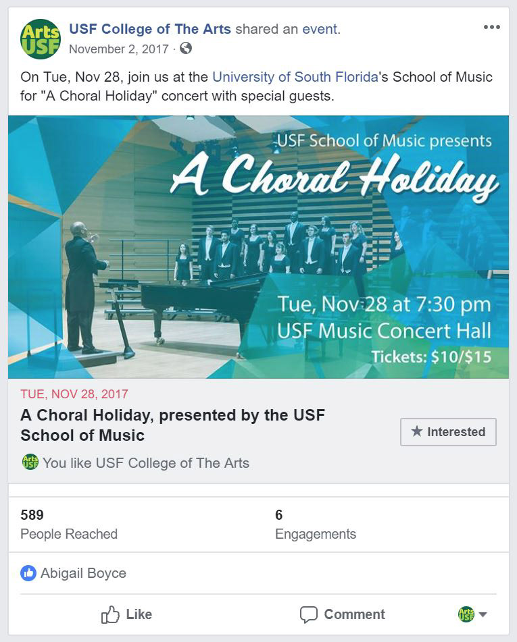517x642 pixels.
Task: Like the post with the thumbs-up button
Action: (126, 614)
